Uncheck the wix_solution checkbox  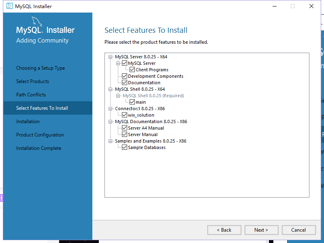(124, 115)
